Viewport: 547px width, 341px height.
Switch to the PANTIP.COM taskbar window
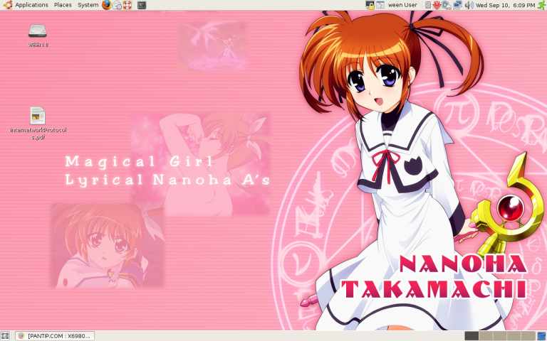pyautogui.click(x=55, y=336)
